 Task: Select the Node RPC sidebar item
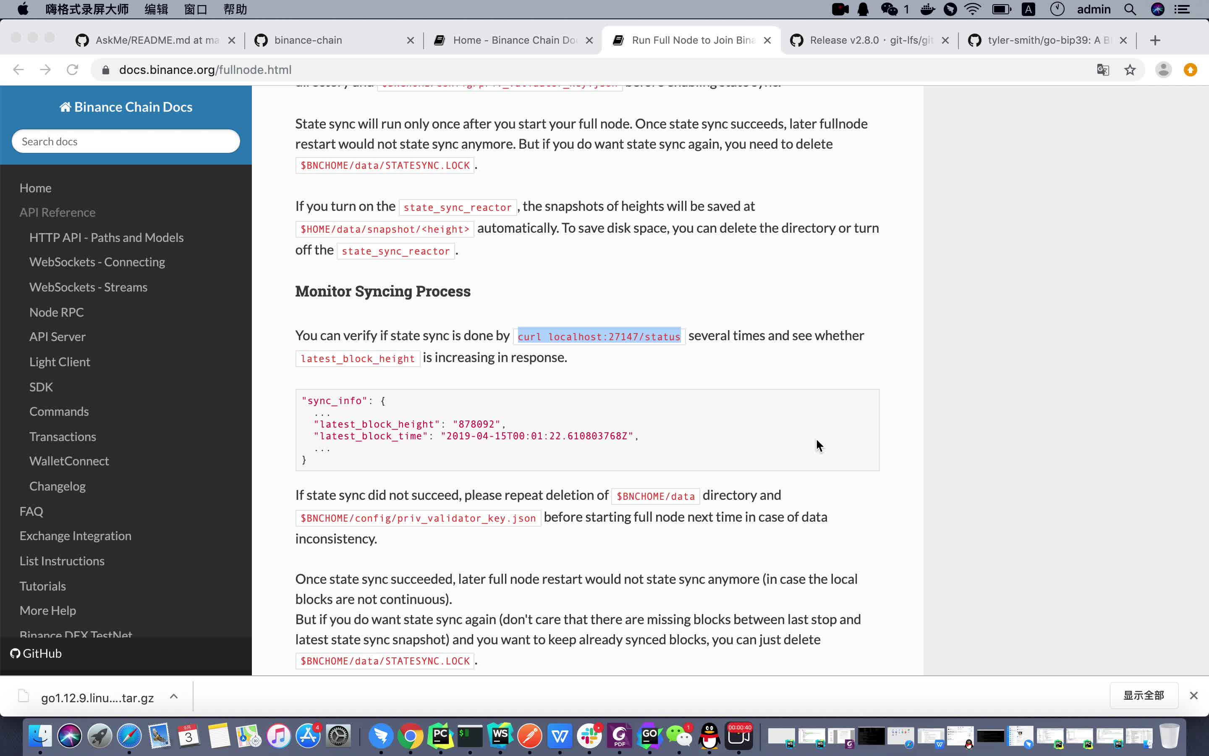pyautogui.click(x=57, y=312)
